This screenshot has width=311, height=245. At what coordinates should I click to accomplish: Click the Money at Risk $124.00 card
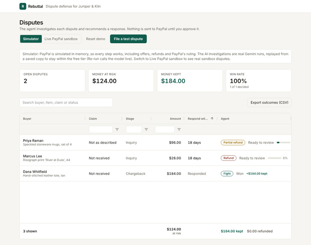pos(121,80)
